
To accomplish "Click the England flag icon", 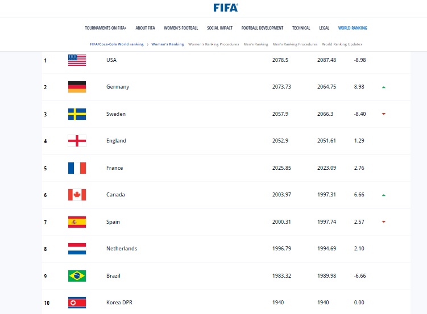I will [77, 141].
